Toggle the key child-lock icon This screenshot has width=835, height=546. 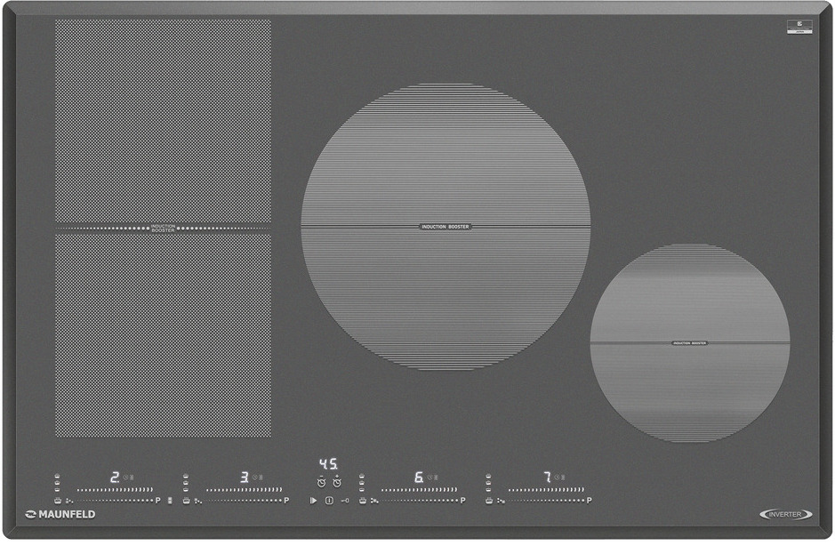[x=345, y=501]
